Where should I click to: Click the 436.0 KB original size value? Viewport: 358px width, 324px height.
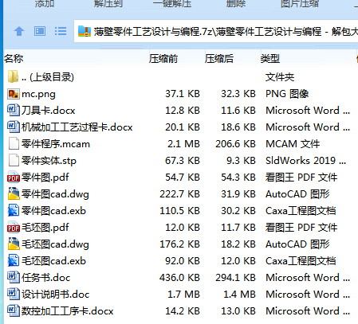pos(179,278)
